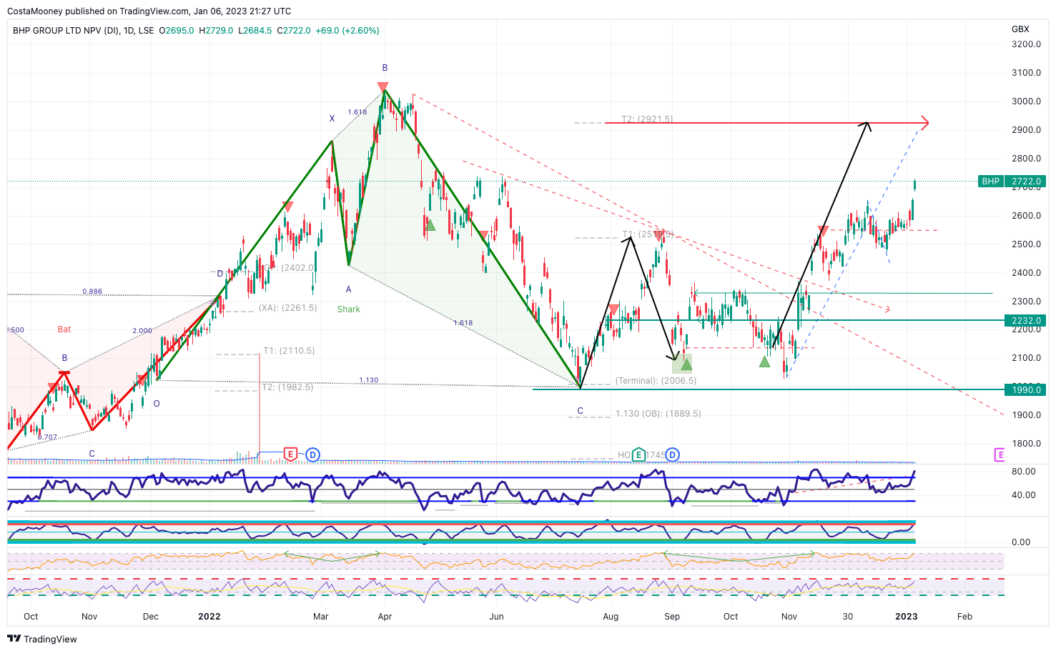Click the 2.000 ratio label
Screen dimensions: 1056x651
142,331
